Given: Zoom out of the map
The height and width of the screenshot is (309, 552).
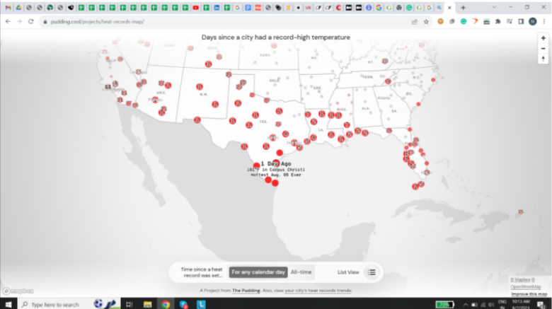Looking at the screenshot, I should [543, 49].
